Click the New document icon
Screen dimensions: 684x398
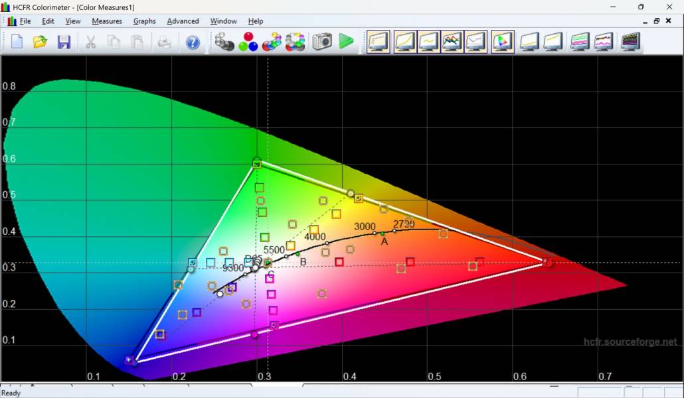click(17, 42)
